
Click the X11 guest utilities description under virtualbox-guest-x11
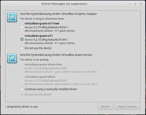tap(50, 43)
